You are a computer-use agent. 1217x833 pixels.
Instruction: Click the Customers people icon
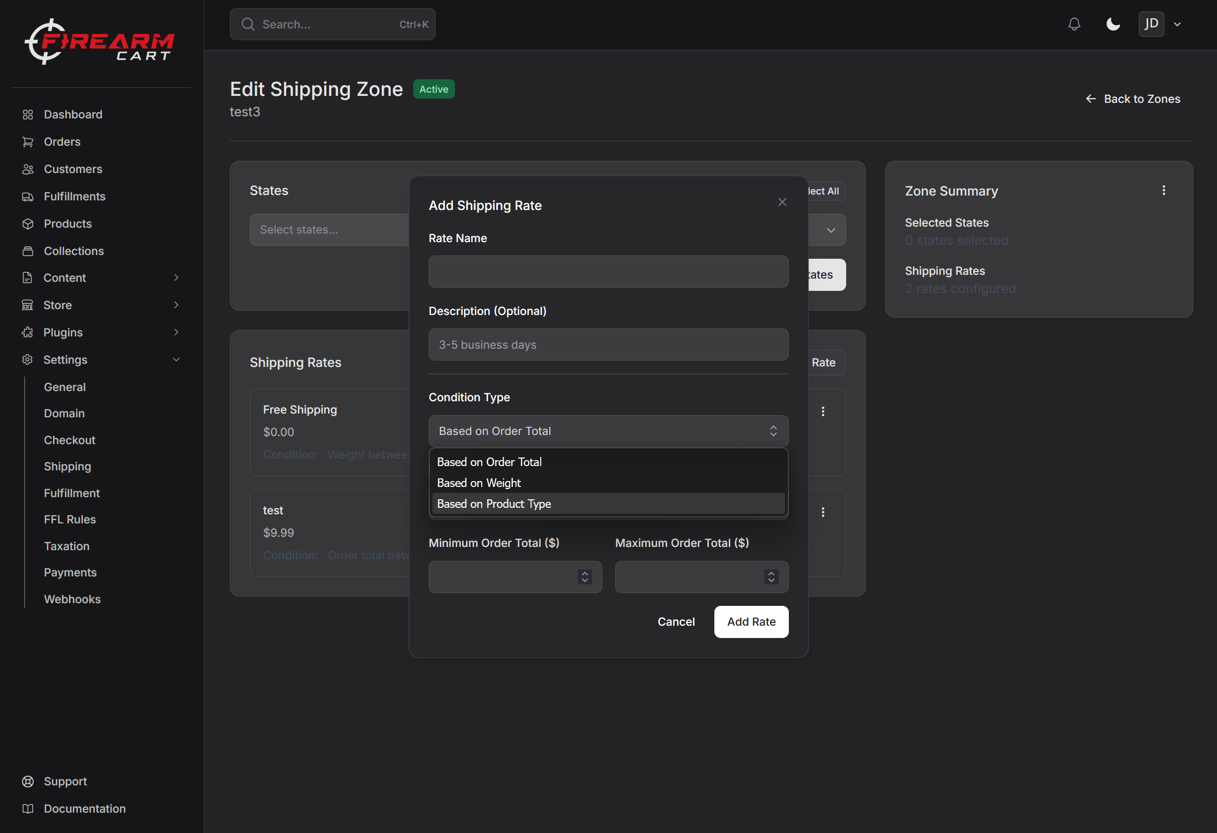[x=28, y=169]
